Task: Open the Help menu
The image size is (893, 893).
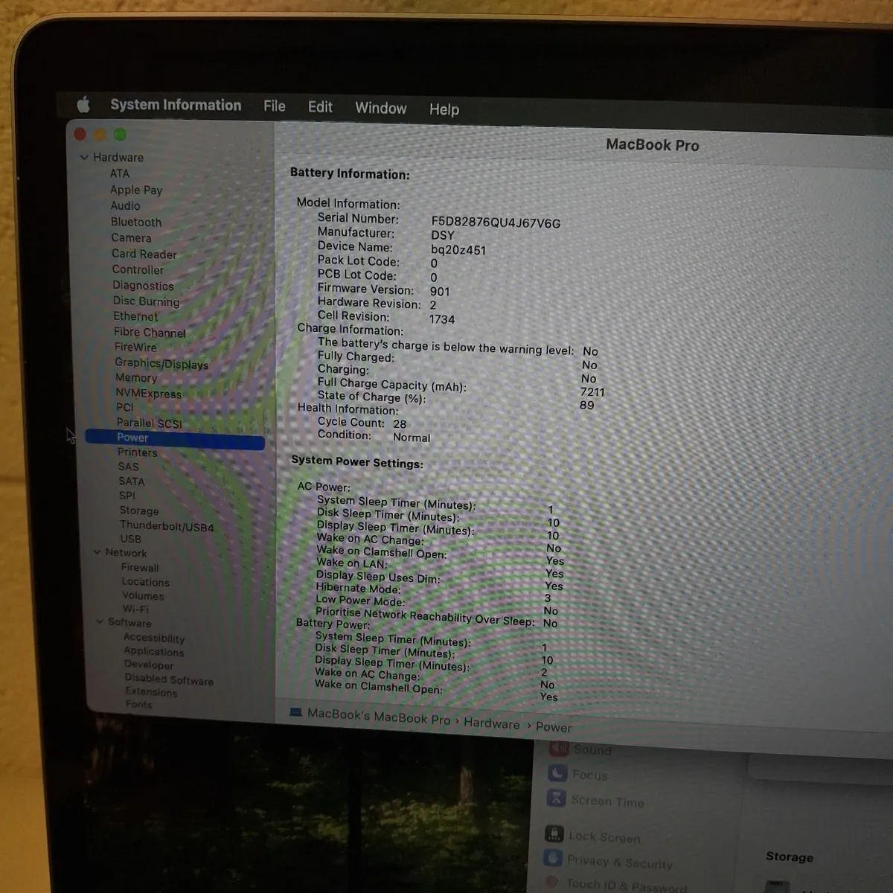Action: [x=444, y=109]
